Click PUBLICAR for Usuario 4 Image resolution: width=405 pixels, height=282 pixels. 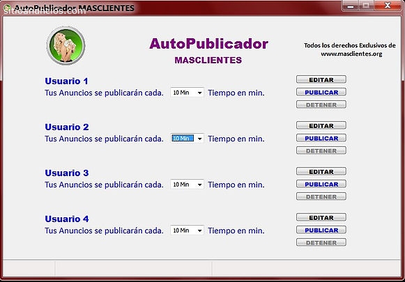pyautogui.click(x=321, y=230)
